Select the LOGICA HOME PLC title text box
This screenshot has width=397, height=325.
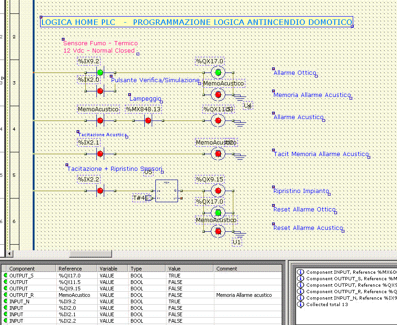[x=196, y=22]
